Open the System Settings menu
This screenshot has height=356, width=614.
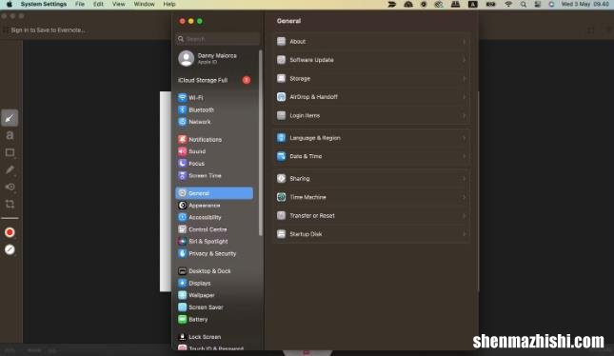click(44, 4)
